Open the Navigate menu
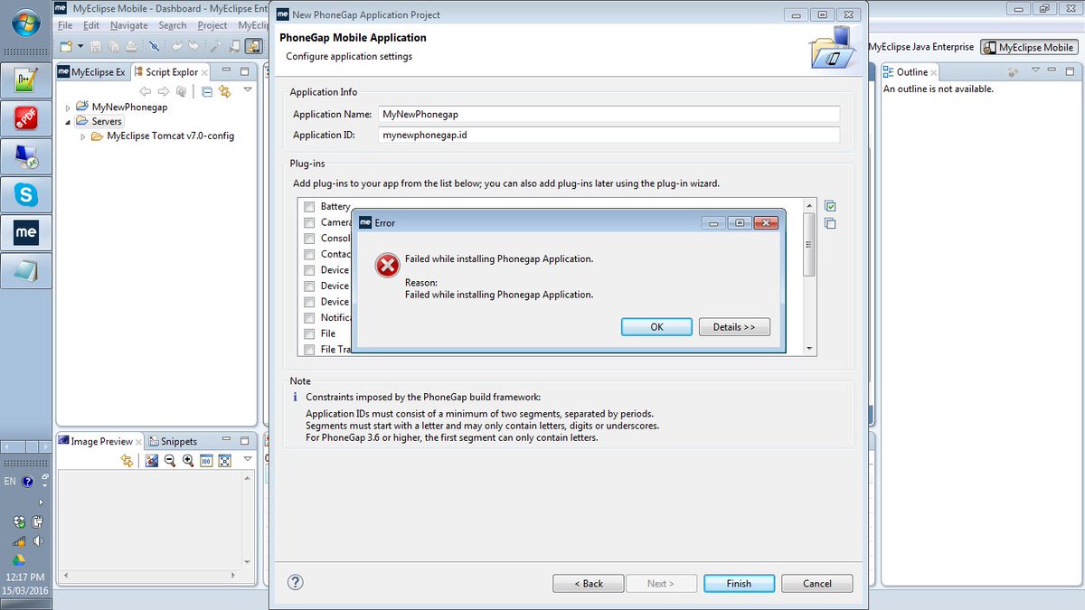This screenshot has width=1085, height=610. pos(129,25)
